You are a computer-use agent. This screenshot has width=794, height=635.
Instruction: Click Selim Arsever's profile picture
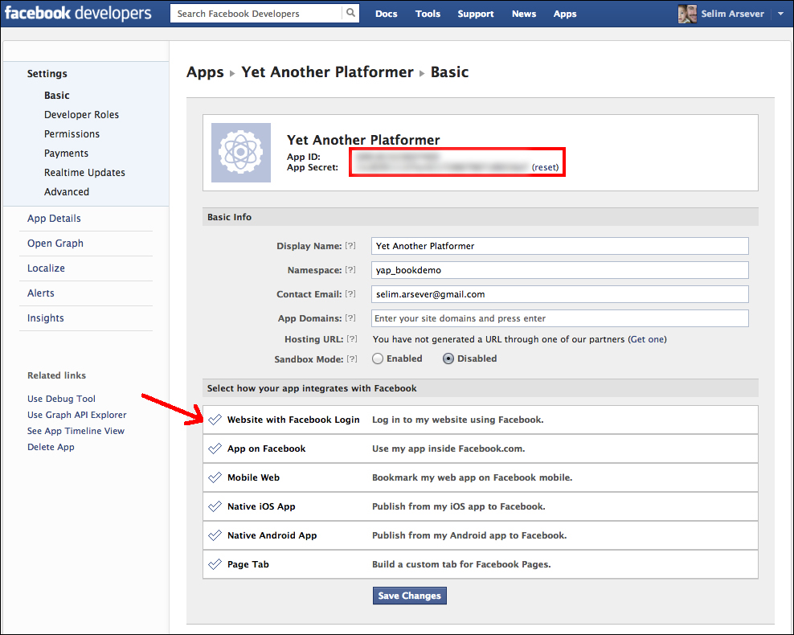click(x=687, y=14)
